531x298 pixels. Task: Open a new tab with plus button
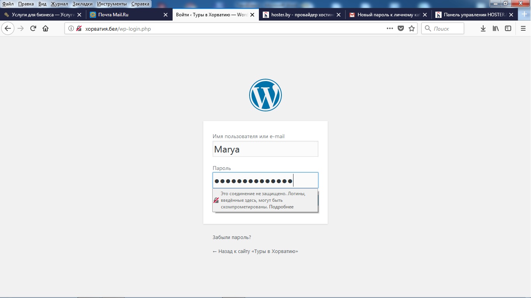pyautogui.click(x=524, y=14)
